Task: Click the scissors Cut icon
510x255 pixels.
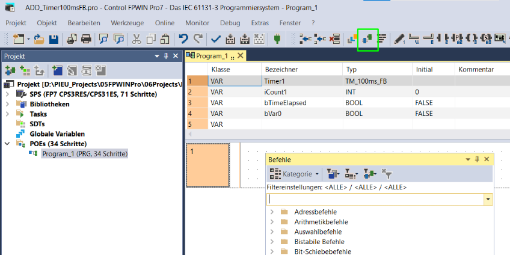Action: click(137, 39)
